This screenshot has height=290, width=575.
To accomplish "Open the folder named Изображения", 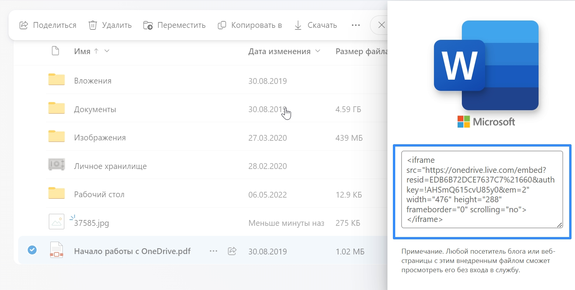I will coord(100,138).
